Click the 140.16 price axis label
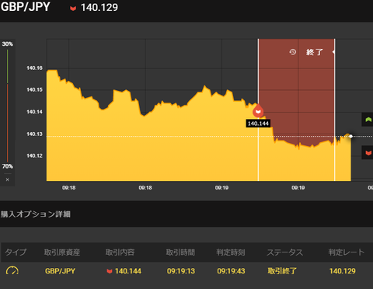 point(34,68)
